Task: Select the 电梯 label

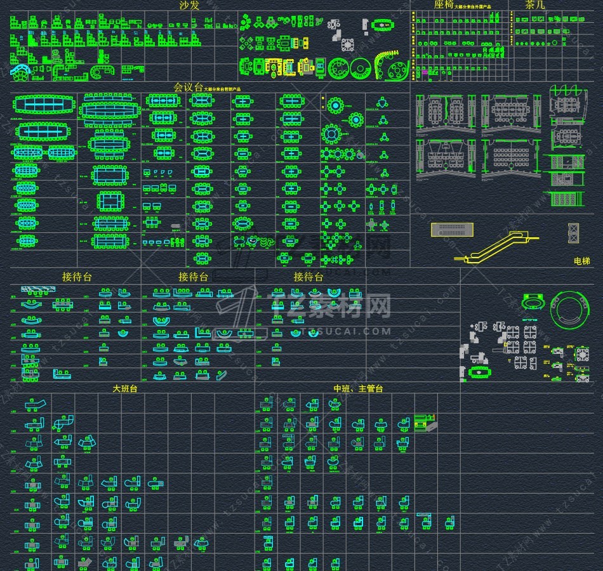Action: pos(582,261)
